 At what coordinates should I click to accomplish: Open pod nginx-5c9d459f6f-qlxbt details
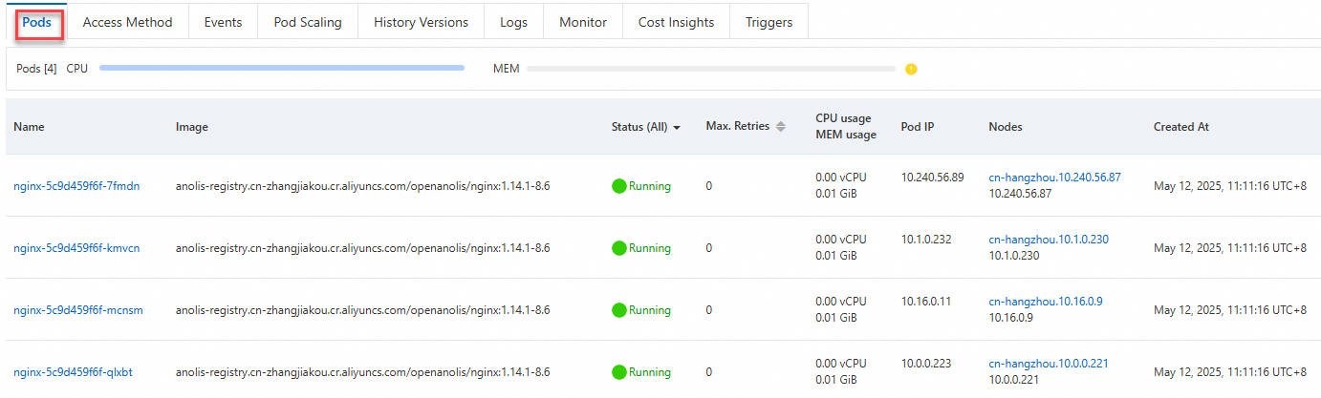tap(73, 372)
